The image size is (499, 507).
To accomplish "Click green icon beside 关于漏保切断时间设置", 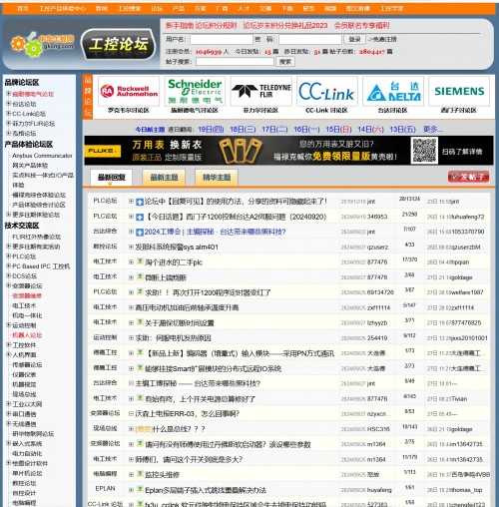I will point(140,322).
